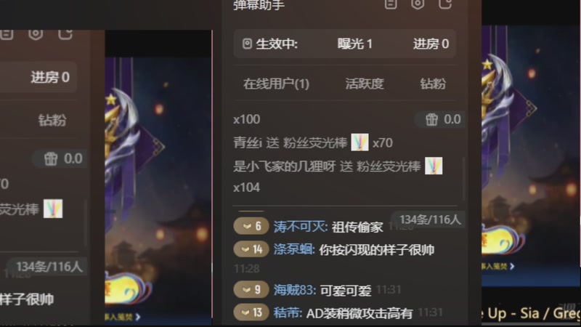This screenshot has width=581, height=327.
Task: Click the gift box icon in the x100 row
Action: click(431, 119)
